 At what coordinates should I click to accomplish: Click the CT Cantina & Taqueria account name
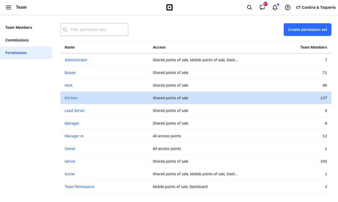(x=316, y=7)
